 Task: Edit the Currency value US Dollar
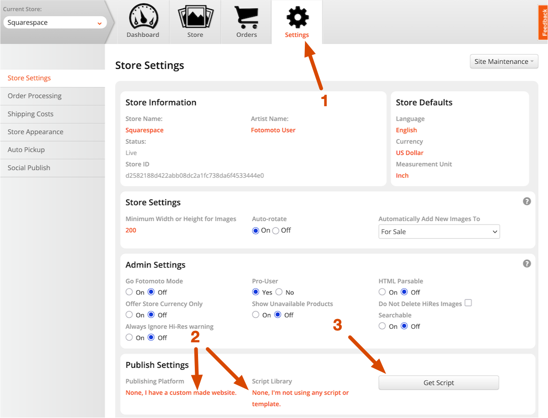[x=409, y=153]
